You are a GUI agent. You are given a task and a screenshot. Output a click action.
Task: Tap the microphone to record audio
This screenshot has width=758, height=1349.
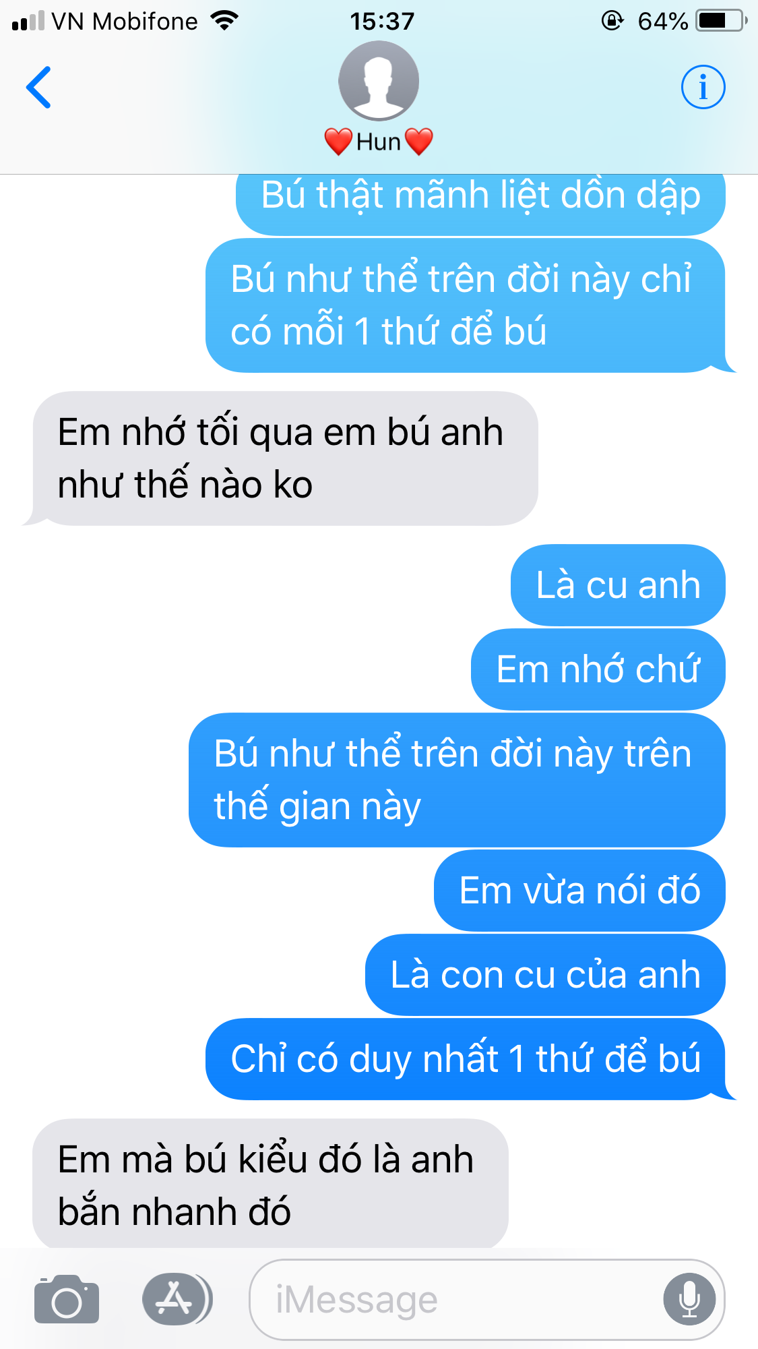coord(689,1299)
